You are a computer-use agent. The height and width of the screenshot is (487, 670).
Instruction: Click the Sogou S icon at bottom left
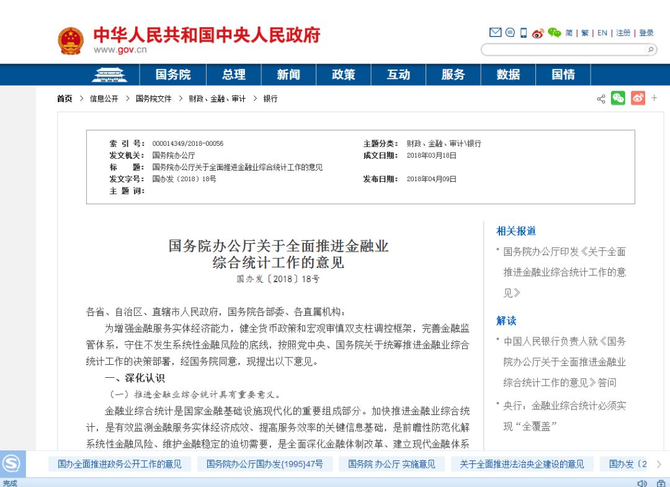pyautogui.click(x=12, y=463)
